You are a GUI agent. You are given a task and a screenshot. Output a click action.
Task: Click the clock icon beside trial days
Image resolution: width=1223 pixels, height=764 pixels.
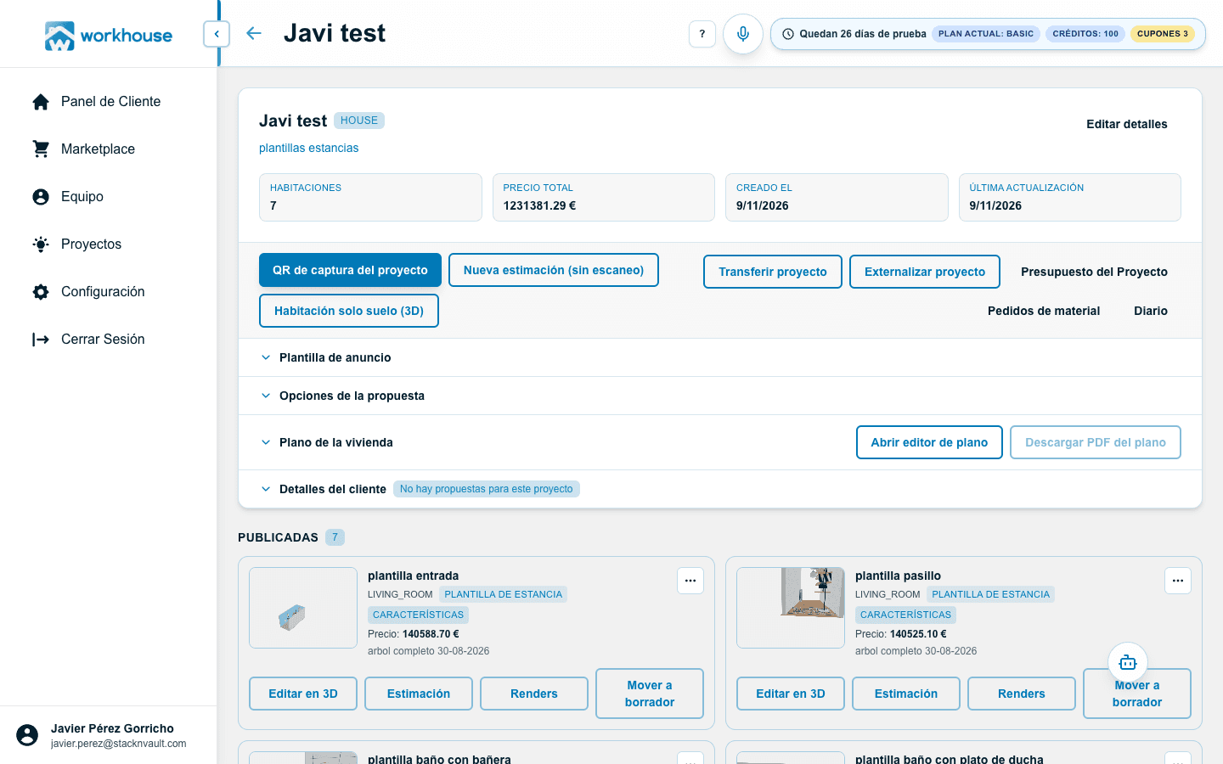[x=788, y=34]
